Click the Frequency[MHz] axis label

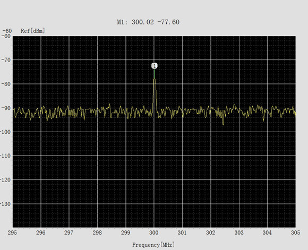(x=153, y=245)
